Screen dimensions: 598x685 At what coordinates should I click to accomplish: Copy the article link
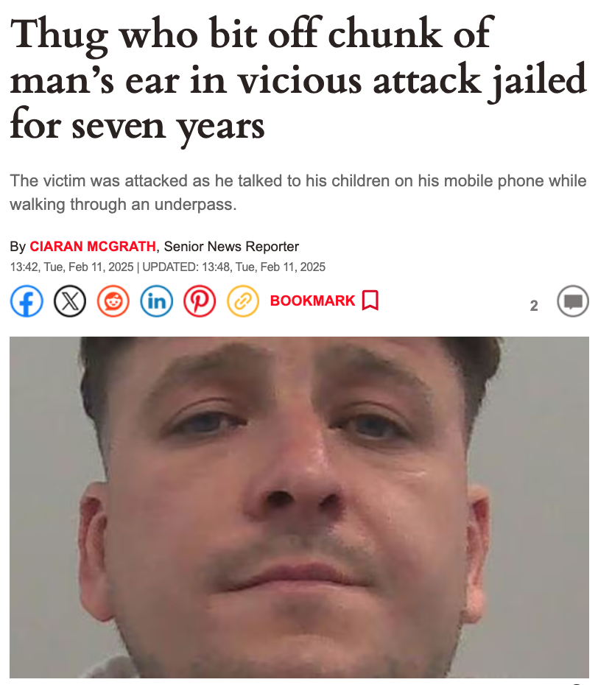point(243,301)
